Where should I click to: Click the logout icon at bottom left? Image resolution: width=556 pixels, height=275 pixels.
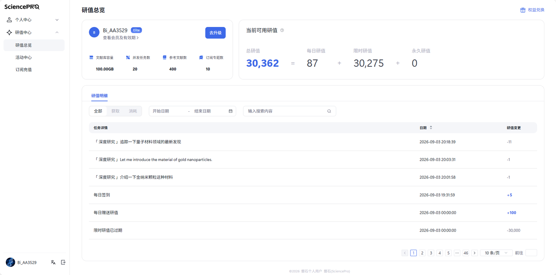click(x=63, y=262)
